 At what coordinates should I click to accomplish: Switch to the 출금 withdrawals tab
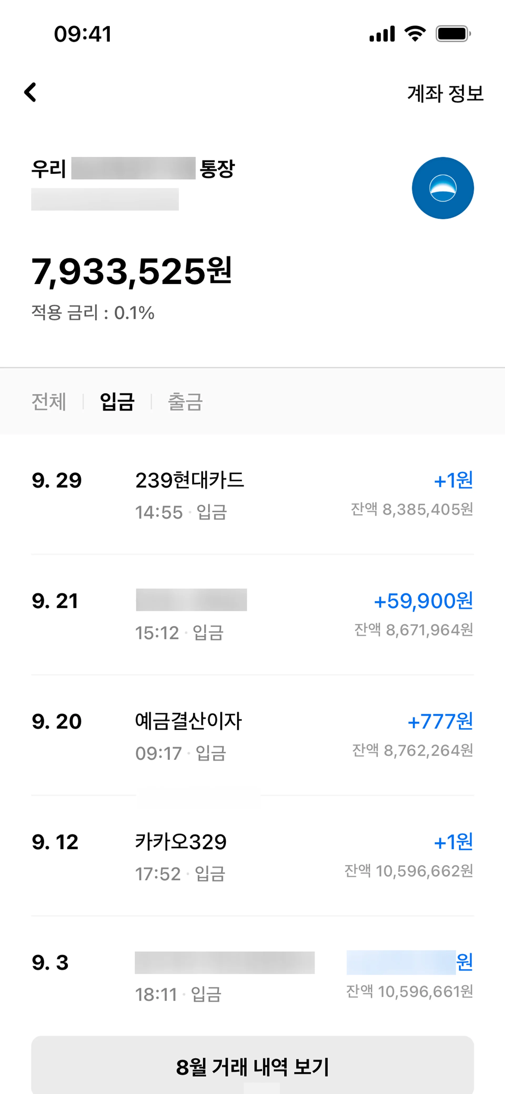(185, 401)
